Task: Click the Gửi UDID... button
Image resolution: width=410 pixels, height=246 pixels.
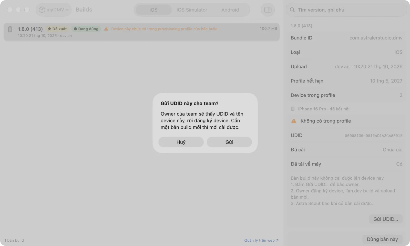Action: [386, 219]
